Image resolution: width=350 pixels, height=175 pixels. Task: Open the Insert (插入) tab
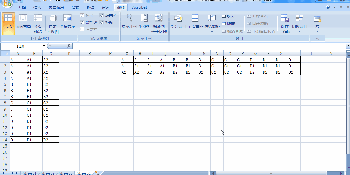click(x=37, y=7)
